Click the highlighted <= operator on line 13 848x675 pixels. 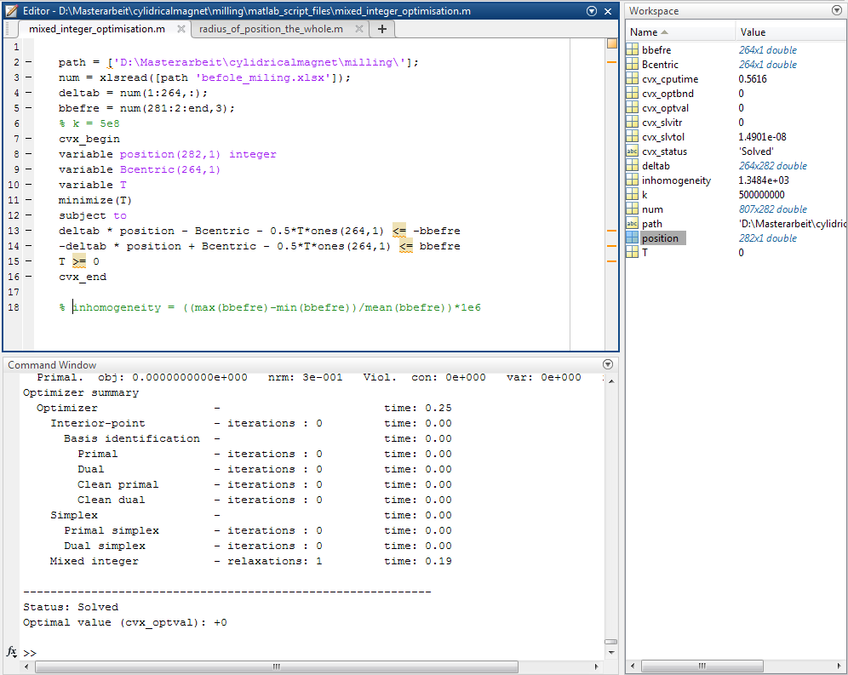[399, 231]
